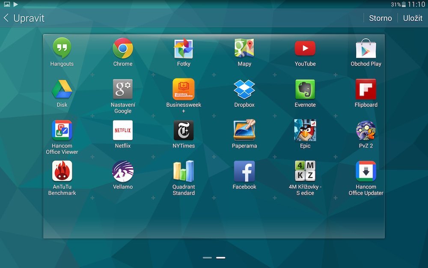Viewport: 428px width, 268px height.
Task: Open Hancom Office Viewer
Action: pos(62,130)
